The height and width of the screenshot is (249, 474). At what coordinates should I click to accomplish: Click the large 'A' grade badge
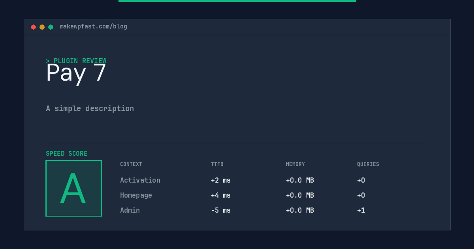point(73,188)
